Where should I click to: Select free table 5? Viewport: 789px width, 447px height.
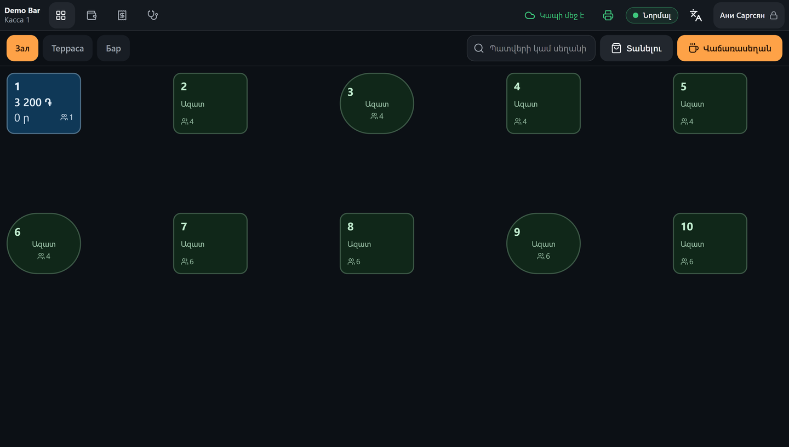710,103
